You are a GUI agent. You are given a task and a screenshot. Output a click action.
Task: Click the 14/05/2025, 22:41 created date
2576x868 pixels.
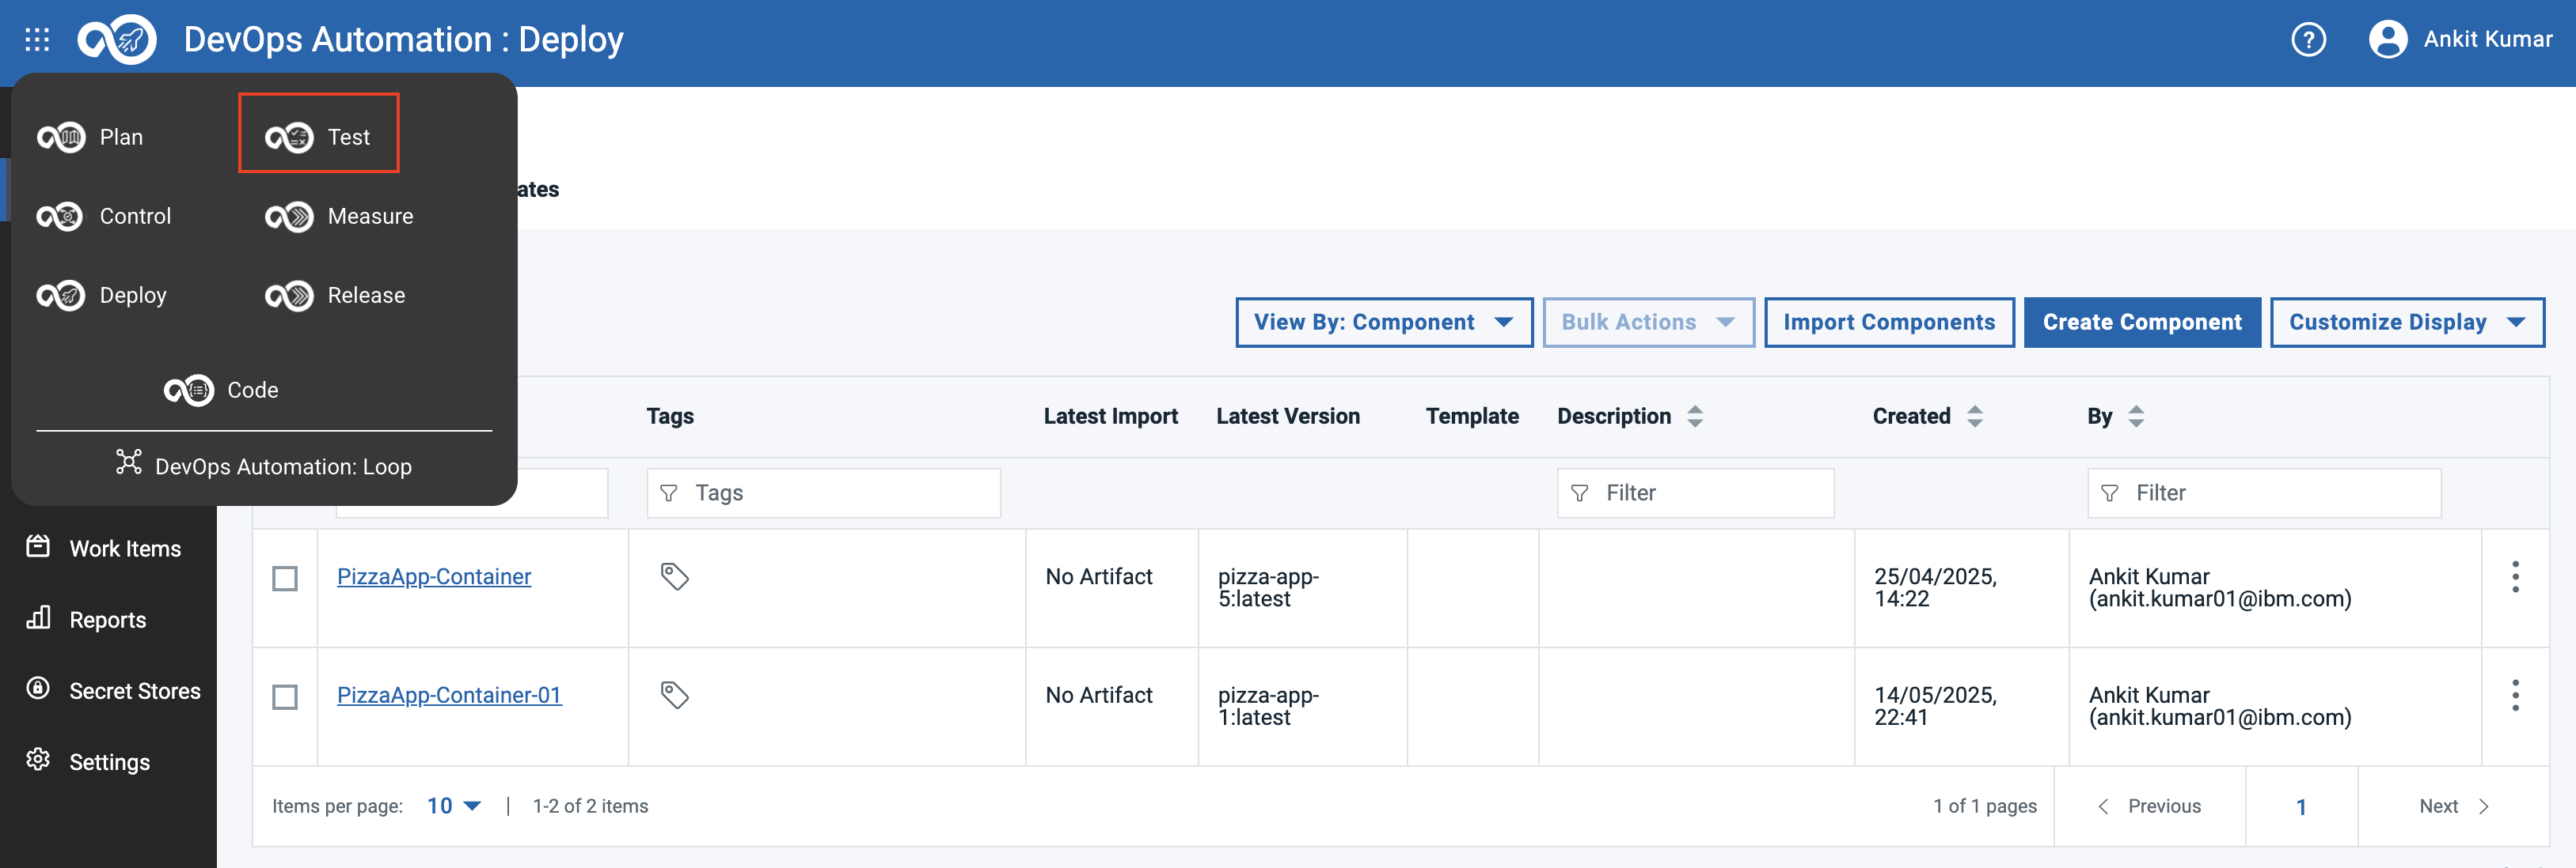click(x=1935, y=706)
